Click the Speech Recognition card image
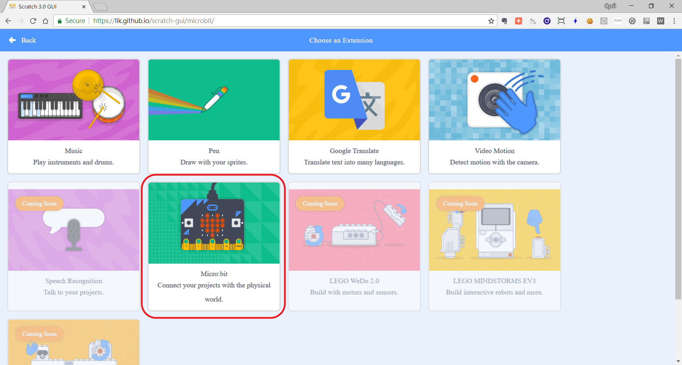682x365 pixels. 74,230
